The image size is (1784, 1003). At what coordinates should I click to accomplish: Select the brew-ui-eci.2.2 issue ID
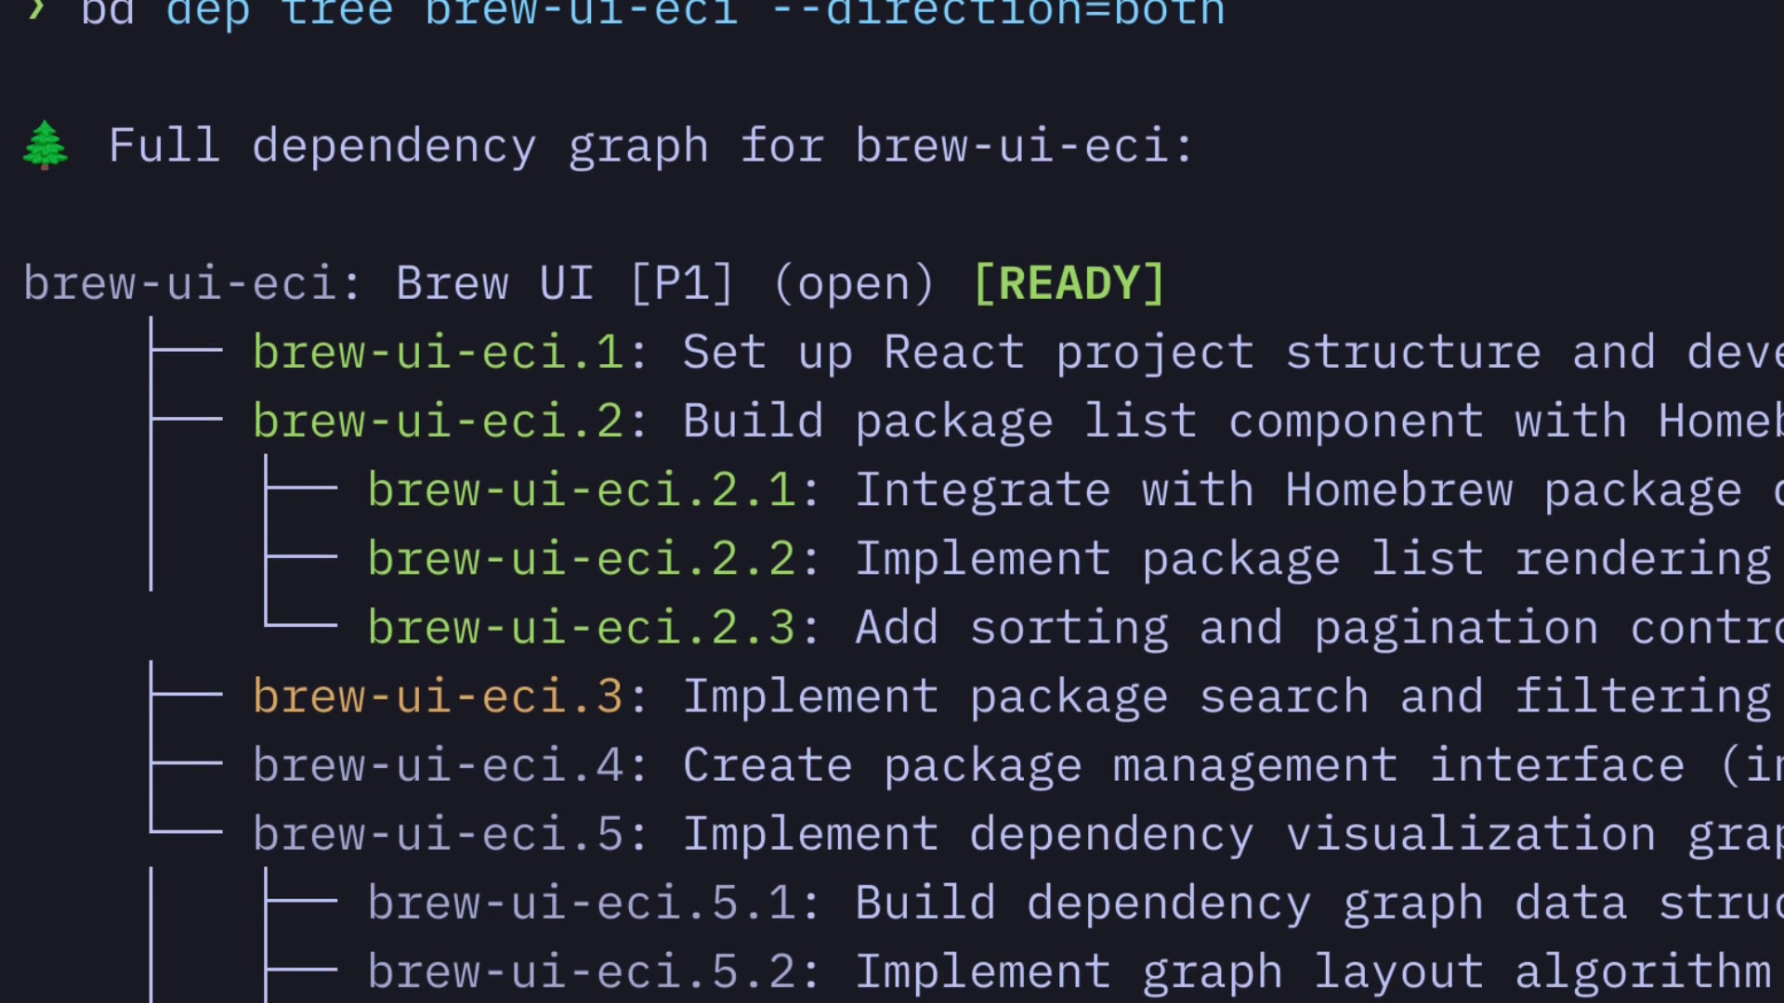[x=582, y=559]
